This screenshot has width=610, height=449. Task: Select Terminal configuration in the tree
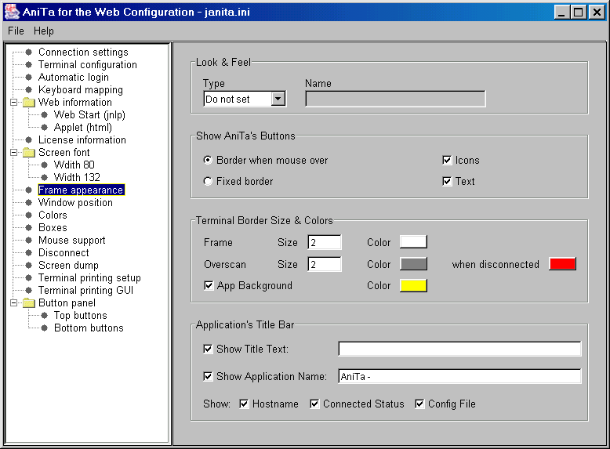coord(88,64)
